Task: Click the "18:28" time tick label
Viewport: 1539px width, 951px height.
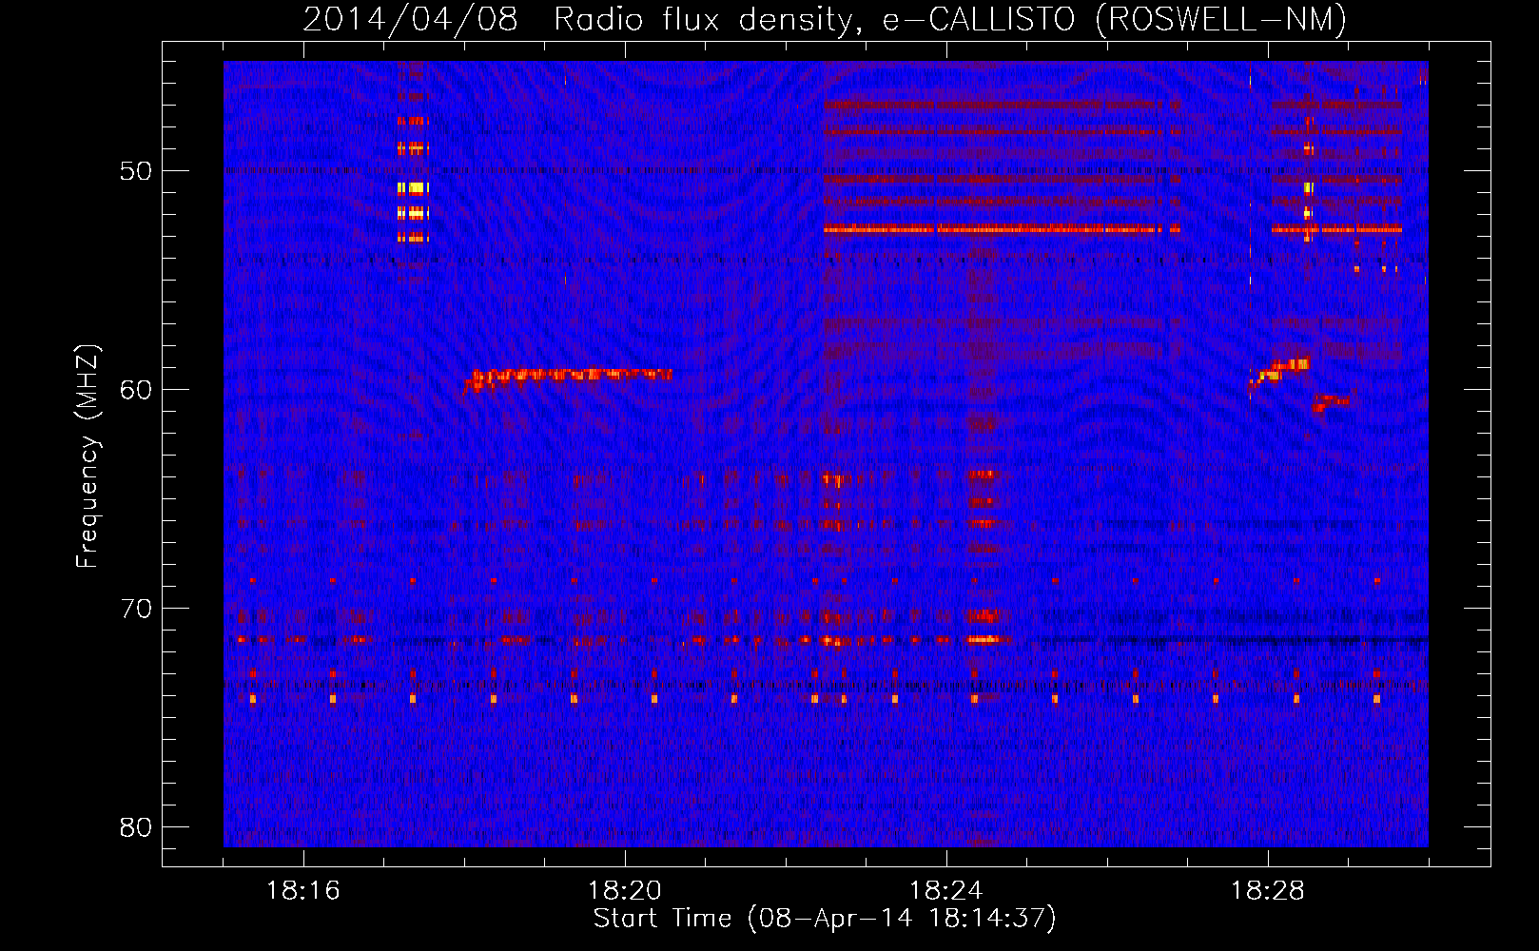Action: (x=1268, y=891)
